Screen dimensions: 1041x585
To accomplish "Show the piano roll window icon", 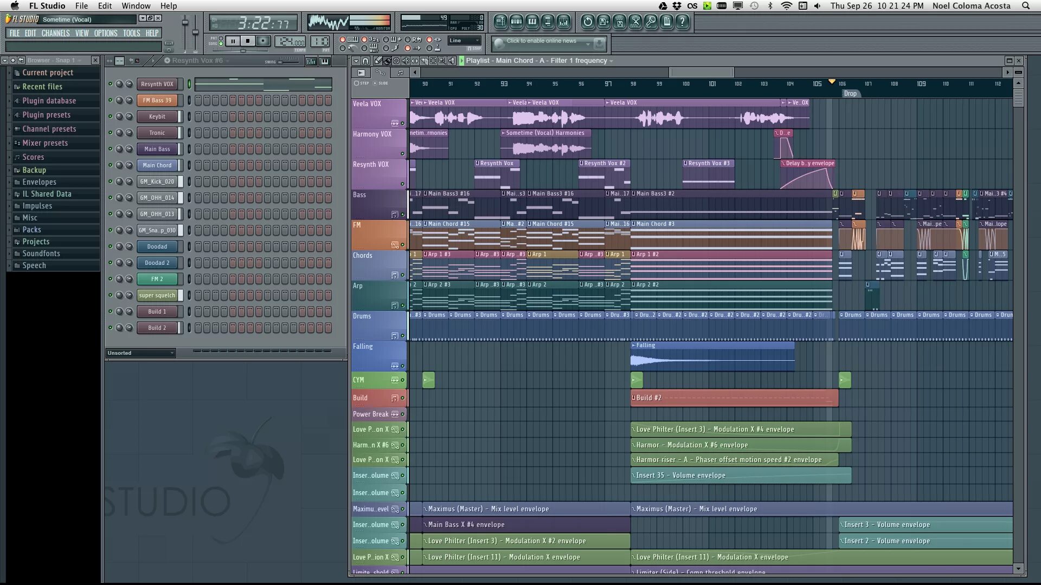I will 532,22.
